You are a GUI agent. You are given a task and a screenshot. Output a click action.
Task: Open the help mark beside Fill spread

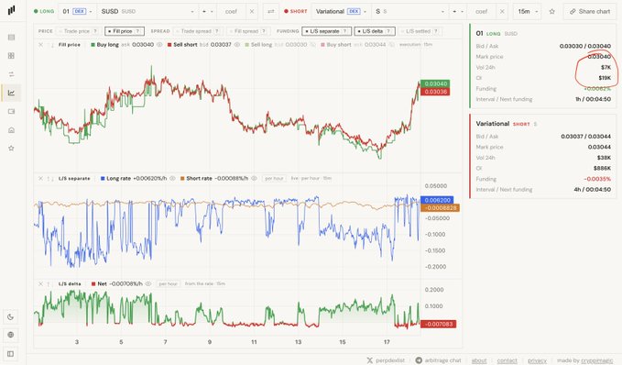pyautogui.click(x=264, y=31)
